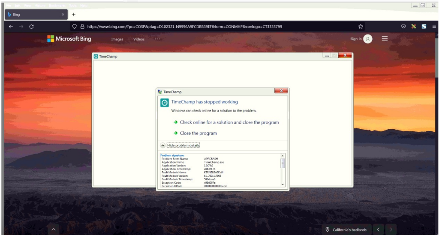Click the browser address bar URL
The image size is (439, 235).
coord(184,27)
